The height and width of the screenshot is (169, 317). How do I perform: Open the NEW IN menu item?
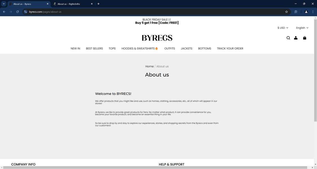[75, 48]
